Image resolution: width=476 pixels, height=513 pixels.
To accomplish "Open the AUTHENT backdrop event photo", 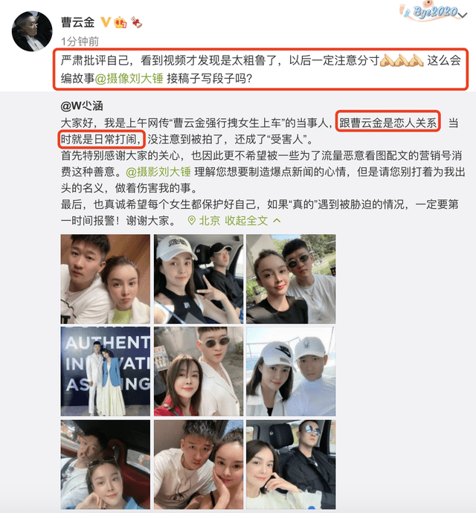I will pyautogui.click(x=106, y=371).
